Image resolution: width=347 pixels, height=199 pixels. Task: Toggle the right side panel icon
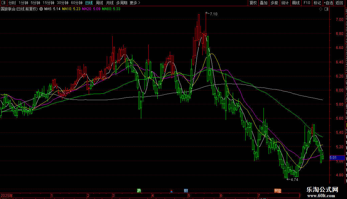[326, 9]
